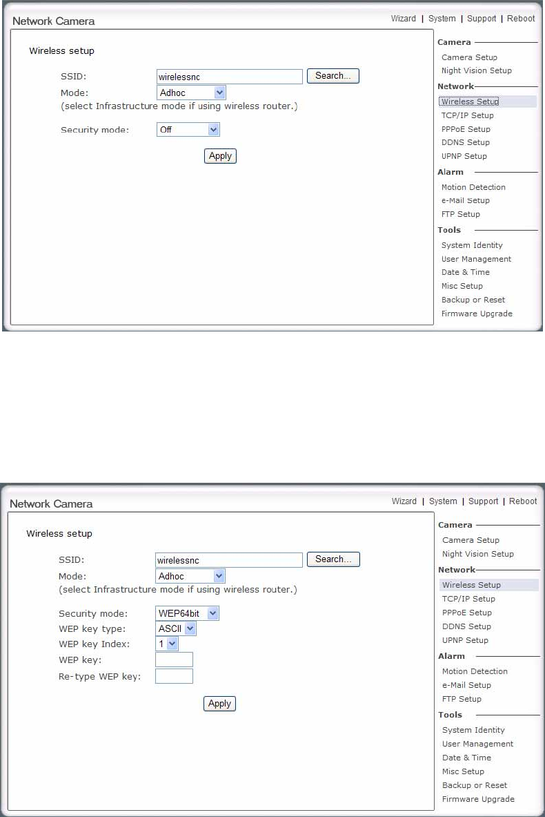Open Security mode dropdown showing Off
This screenshot has height=817, width=545.
pos(188,130)
